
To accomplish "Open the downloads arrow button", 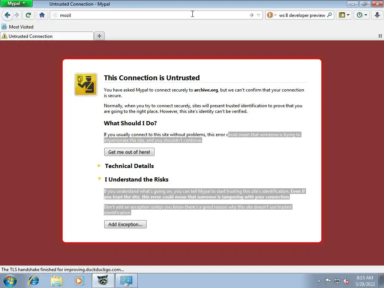I will 377,15.
